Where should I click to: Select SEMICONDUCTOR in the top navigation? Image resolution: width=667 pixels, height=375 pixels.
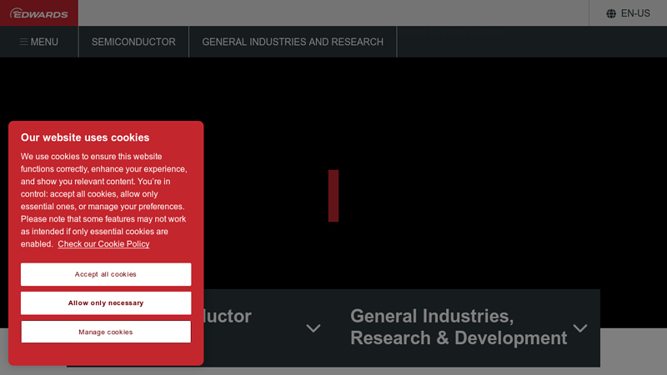[x=133, y=42]
